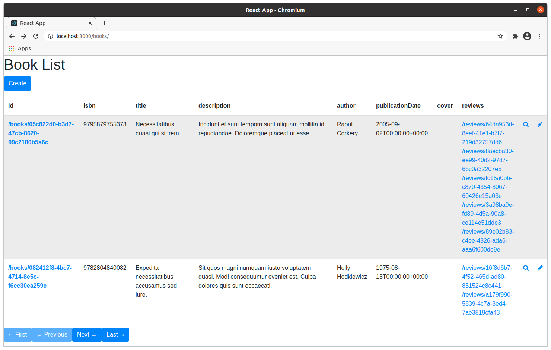Jump to the Last page of books

115,335
